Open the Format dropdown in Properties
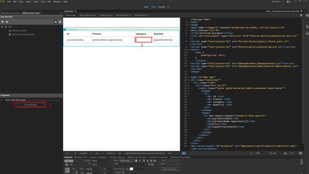 click(x=101, y=161)
